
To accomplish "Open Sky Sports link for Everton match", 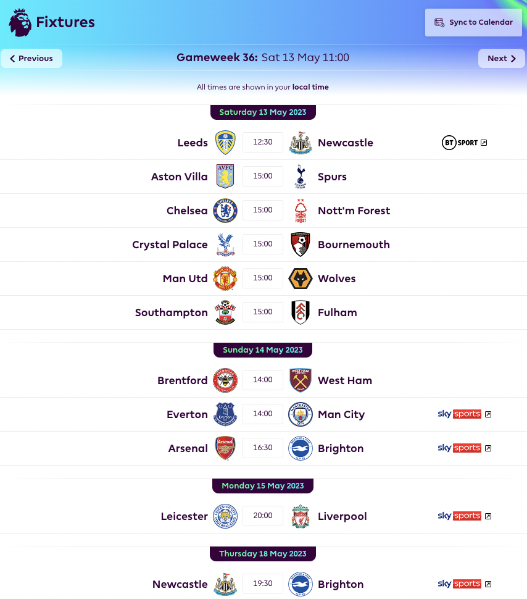I will pyautogui.click(x=465, y=414).
